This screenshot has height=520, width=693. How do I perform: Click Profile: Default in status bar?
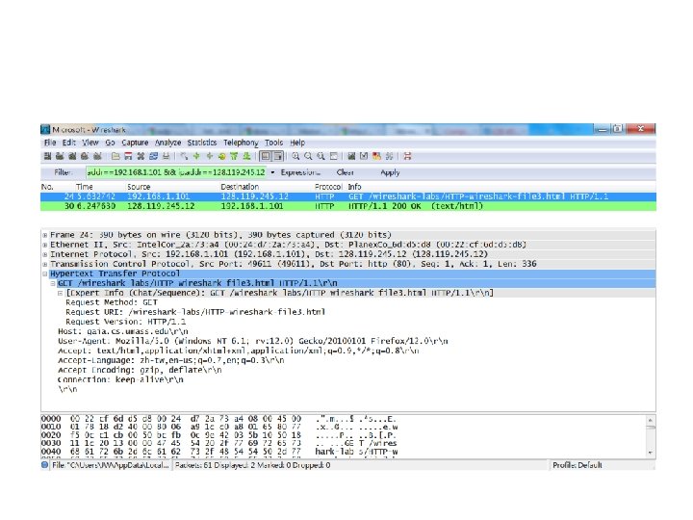click(x=577, y=465)
